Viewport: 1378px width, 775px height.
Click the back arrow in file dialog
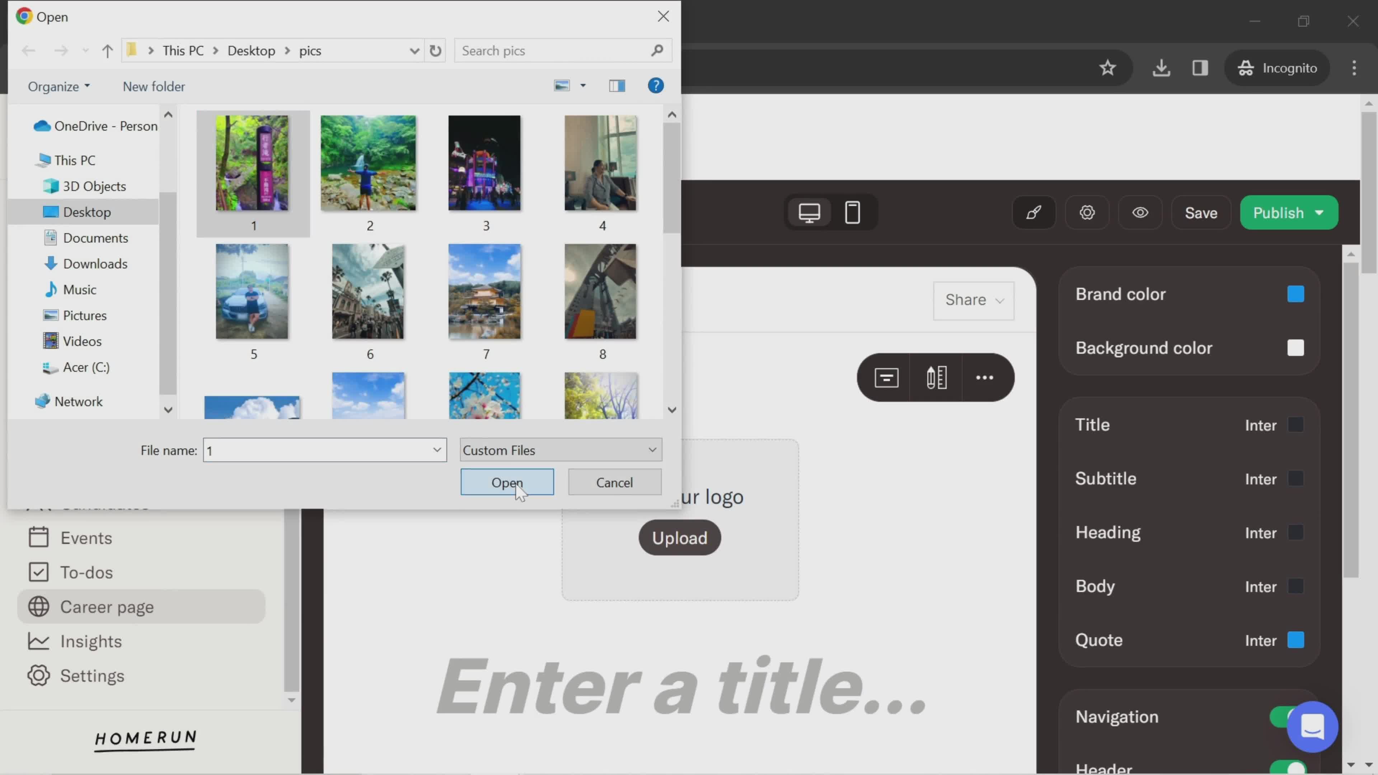(x=28, y=51)
